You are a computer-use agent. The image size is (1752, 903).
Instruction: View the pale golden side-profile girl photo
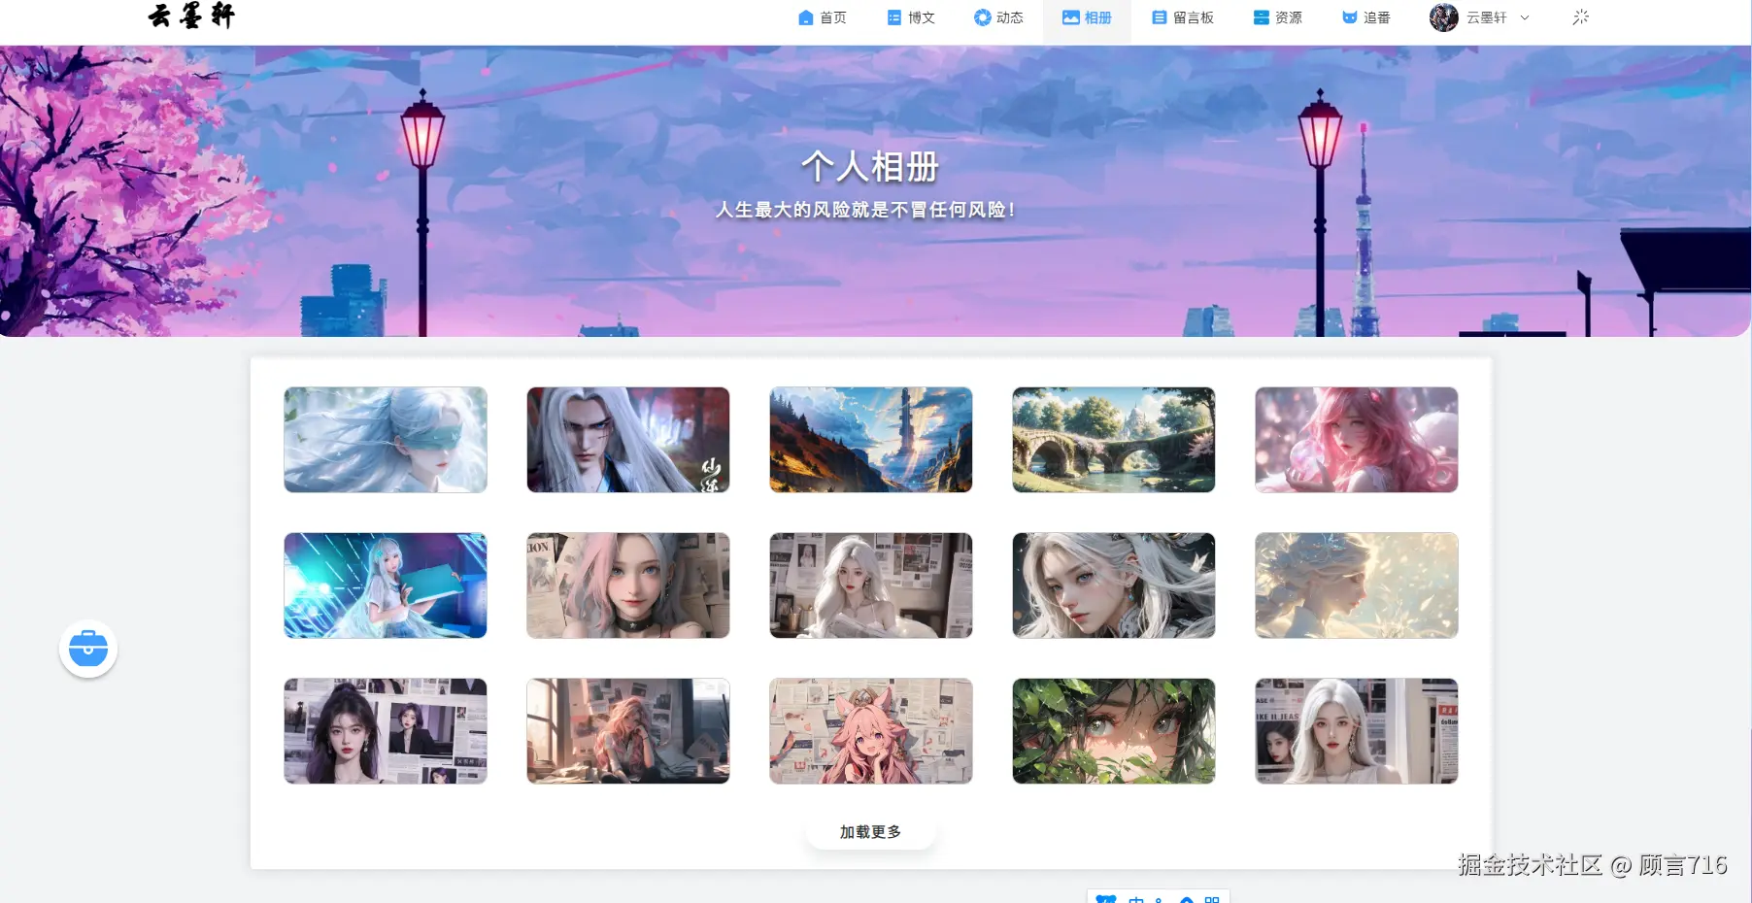1357,585
